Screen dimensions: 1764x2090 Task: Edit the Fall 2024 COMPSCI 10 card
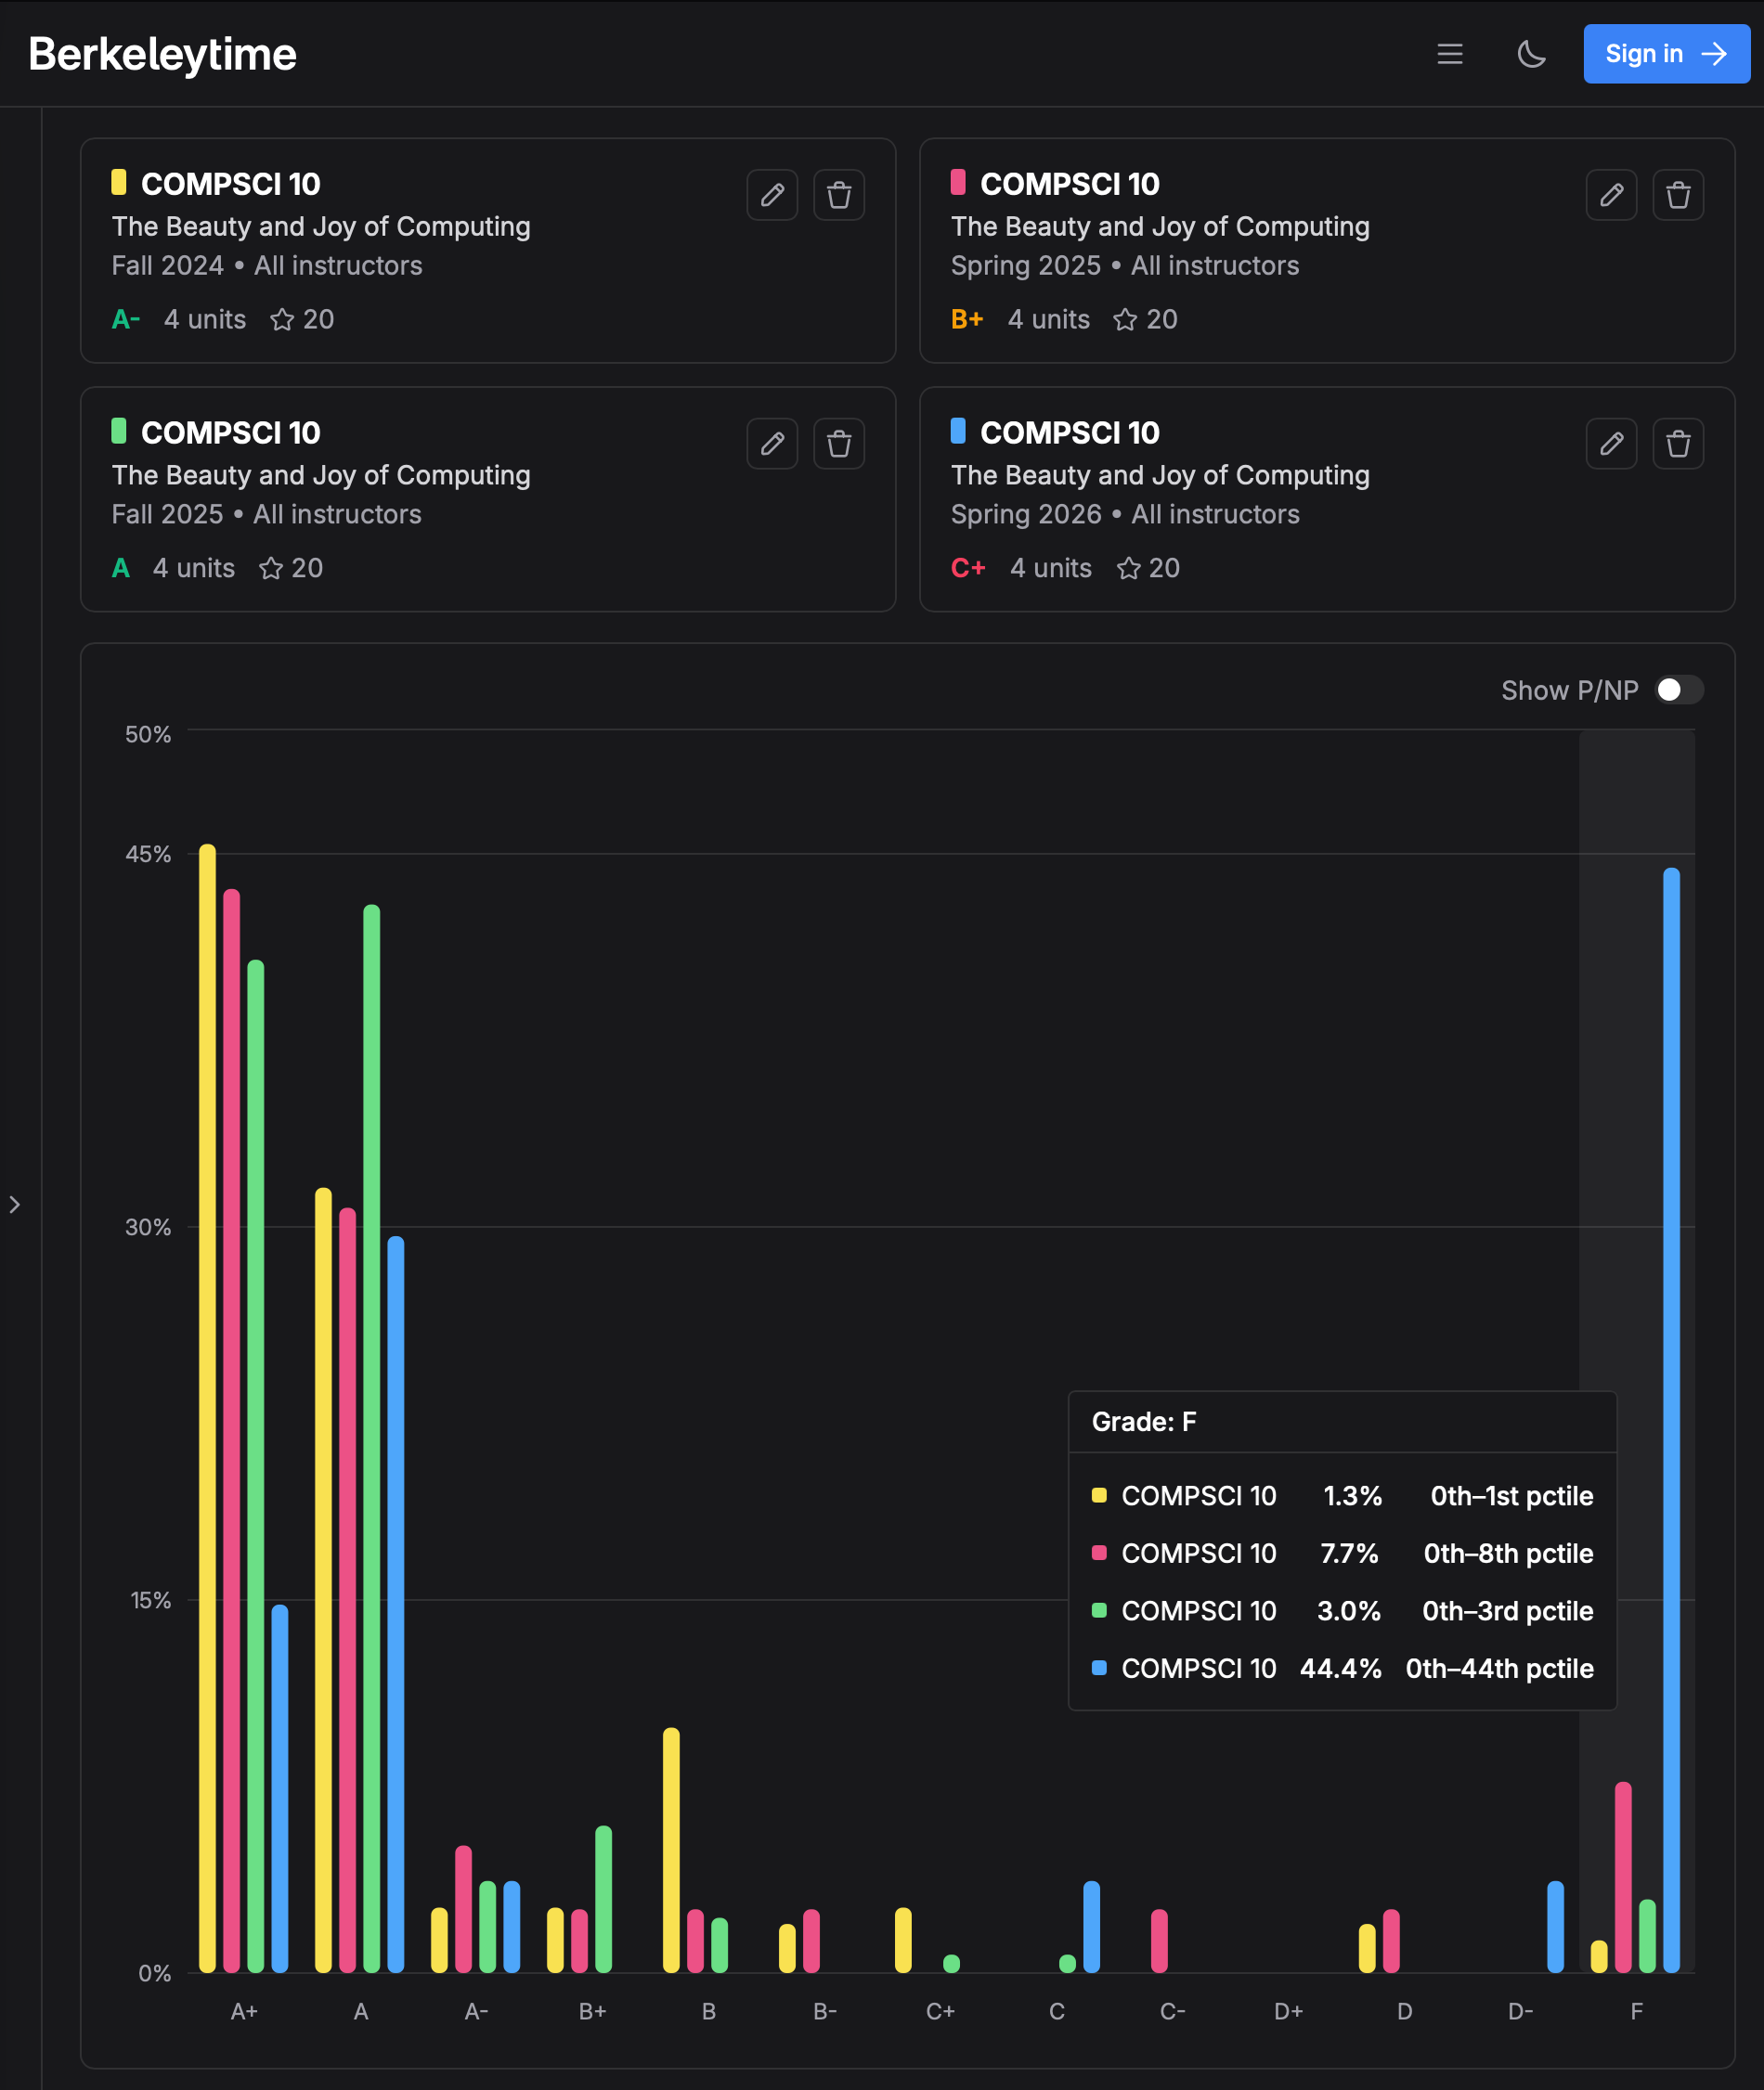tap(772, 195)
